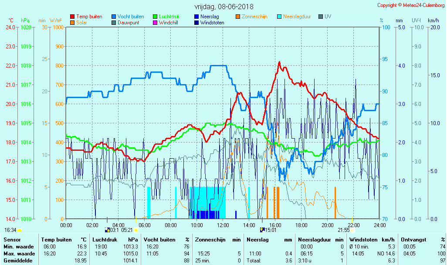Click the moon icon beside 15:01

[x=262, y=230]
